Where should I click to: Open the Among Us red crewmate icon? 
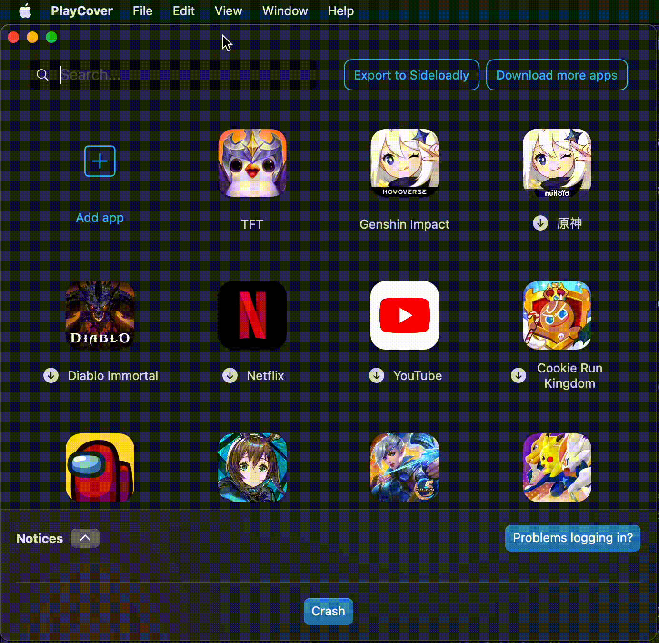100,468
